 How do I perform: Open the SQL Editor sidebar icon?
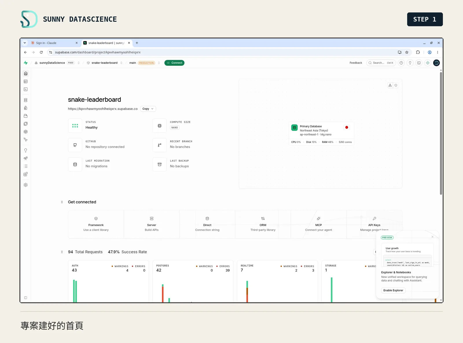(x=25, y=89)
